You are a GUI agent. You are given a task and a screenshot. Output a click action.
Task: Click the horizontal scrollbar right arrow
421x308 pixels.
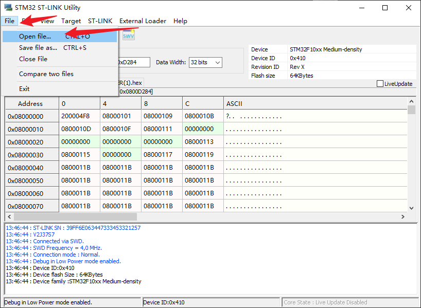(x=403, y=216)
